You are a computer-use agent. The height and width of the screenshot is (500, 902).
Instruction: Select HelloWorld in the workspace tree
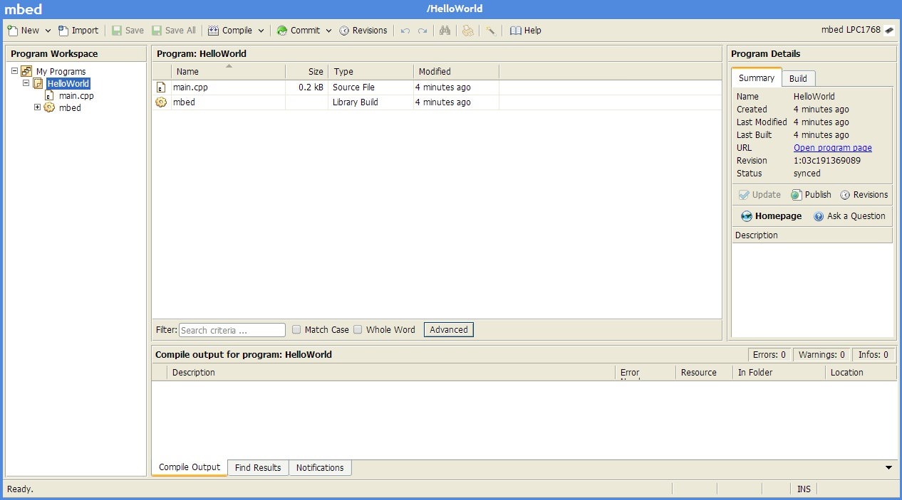click(x=68, y=83)
